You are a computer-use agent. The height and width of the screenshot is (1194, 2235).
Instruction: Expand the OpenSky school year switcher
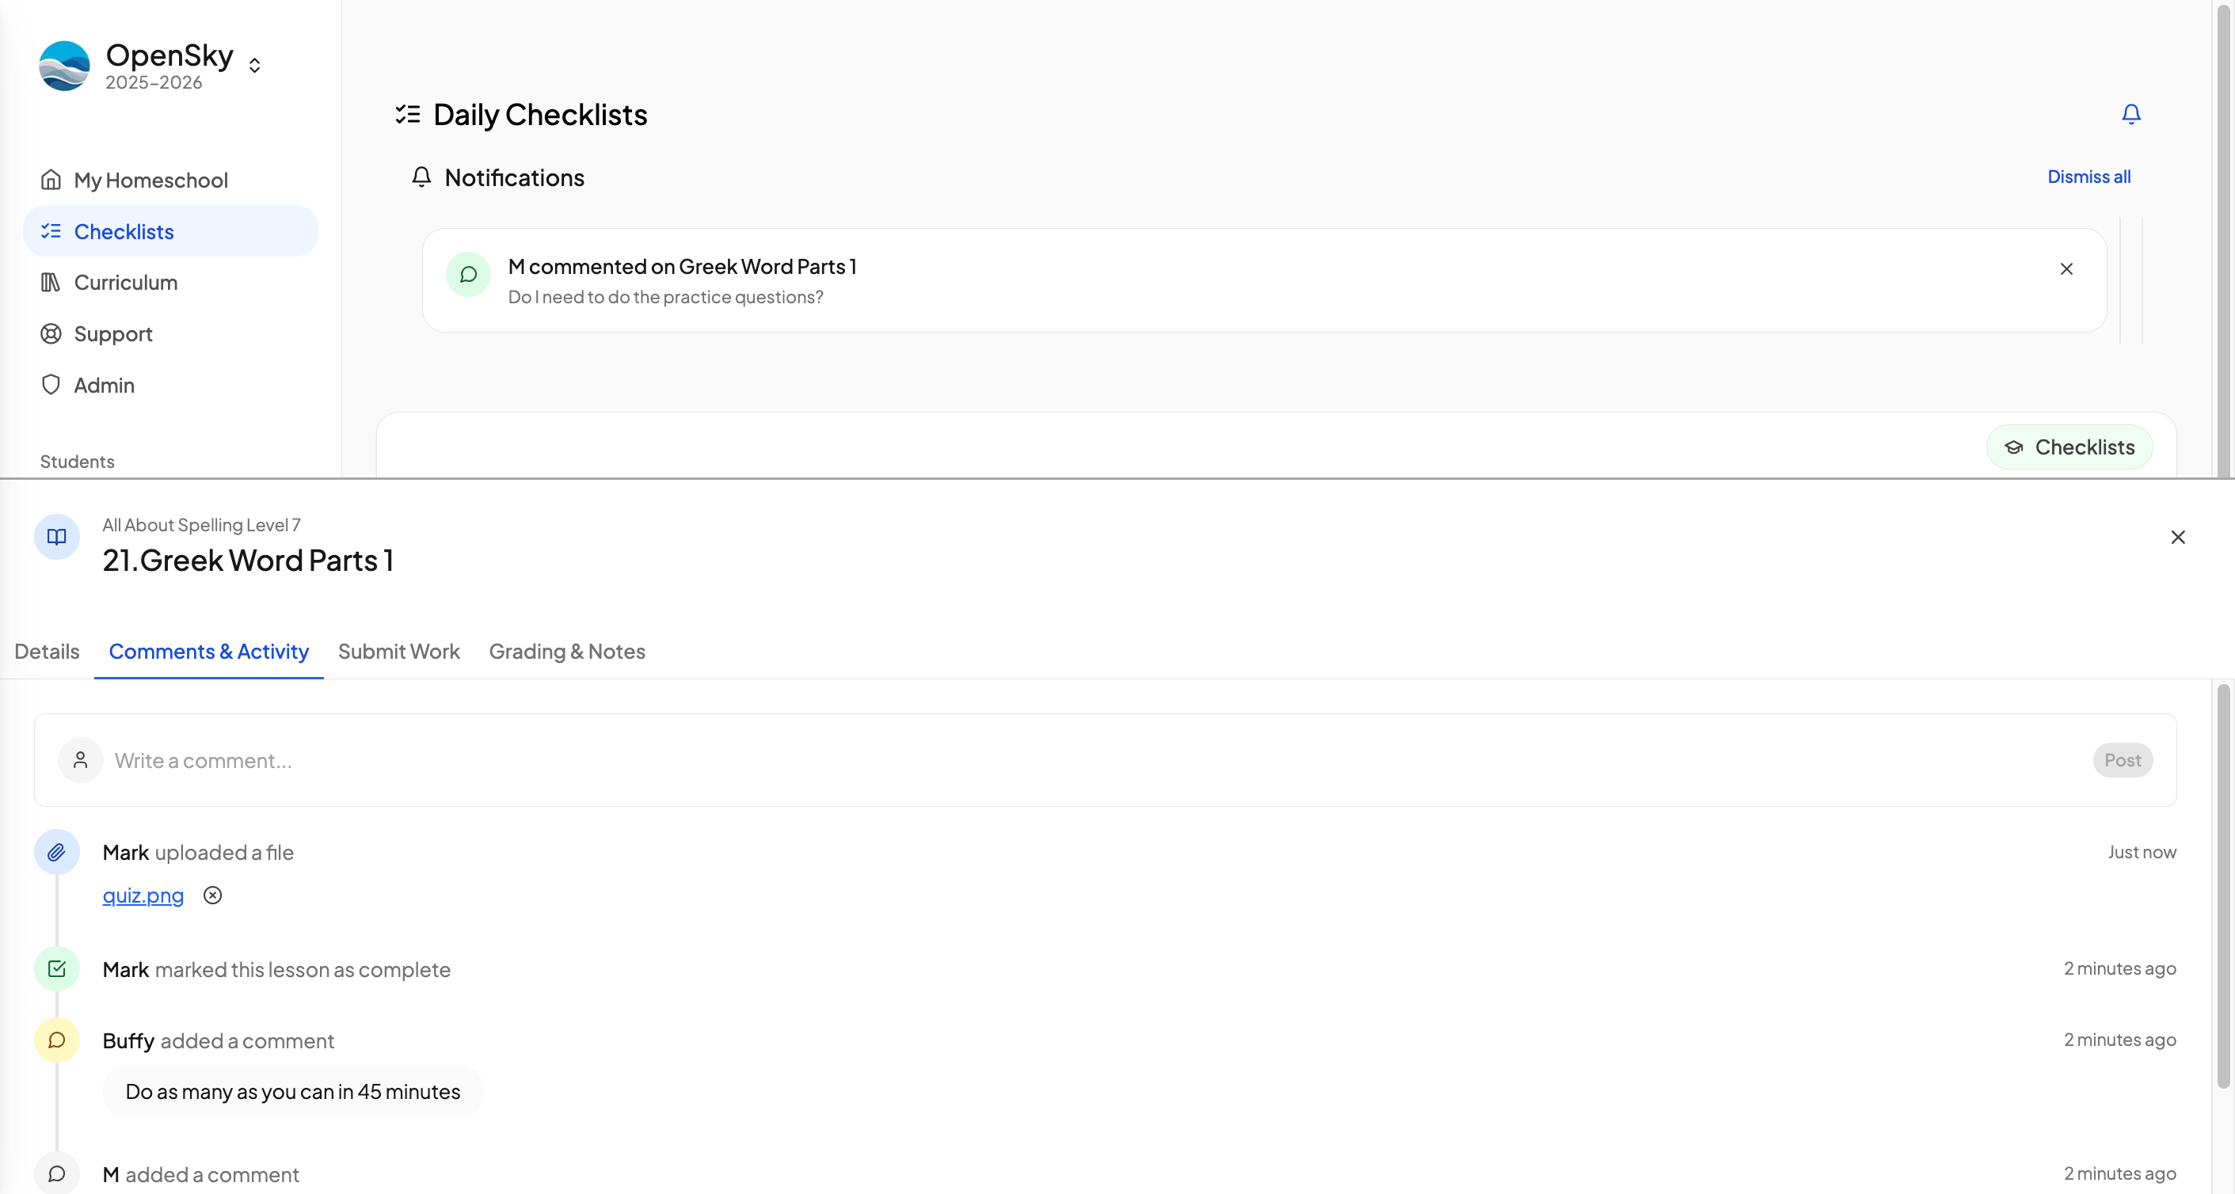pyautogui.click(x=254, y=66)
